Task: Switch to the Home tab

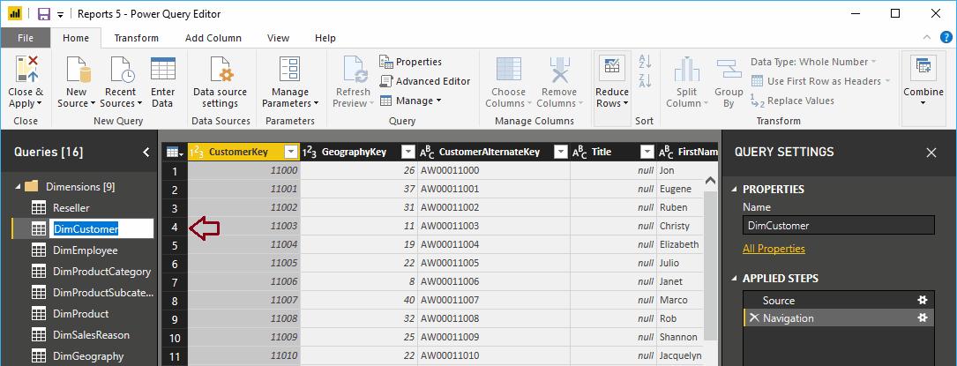Action: click(x=76, y=38)
